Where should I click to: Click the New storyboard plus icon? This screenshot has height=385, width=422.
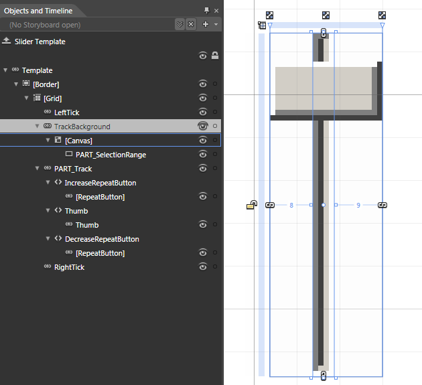(x=206, y=24)
